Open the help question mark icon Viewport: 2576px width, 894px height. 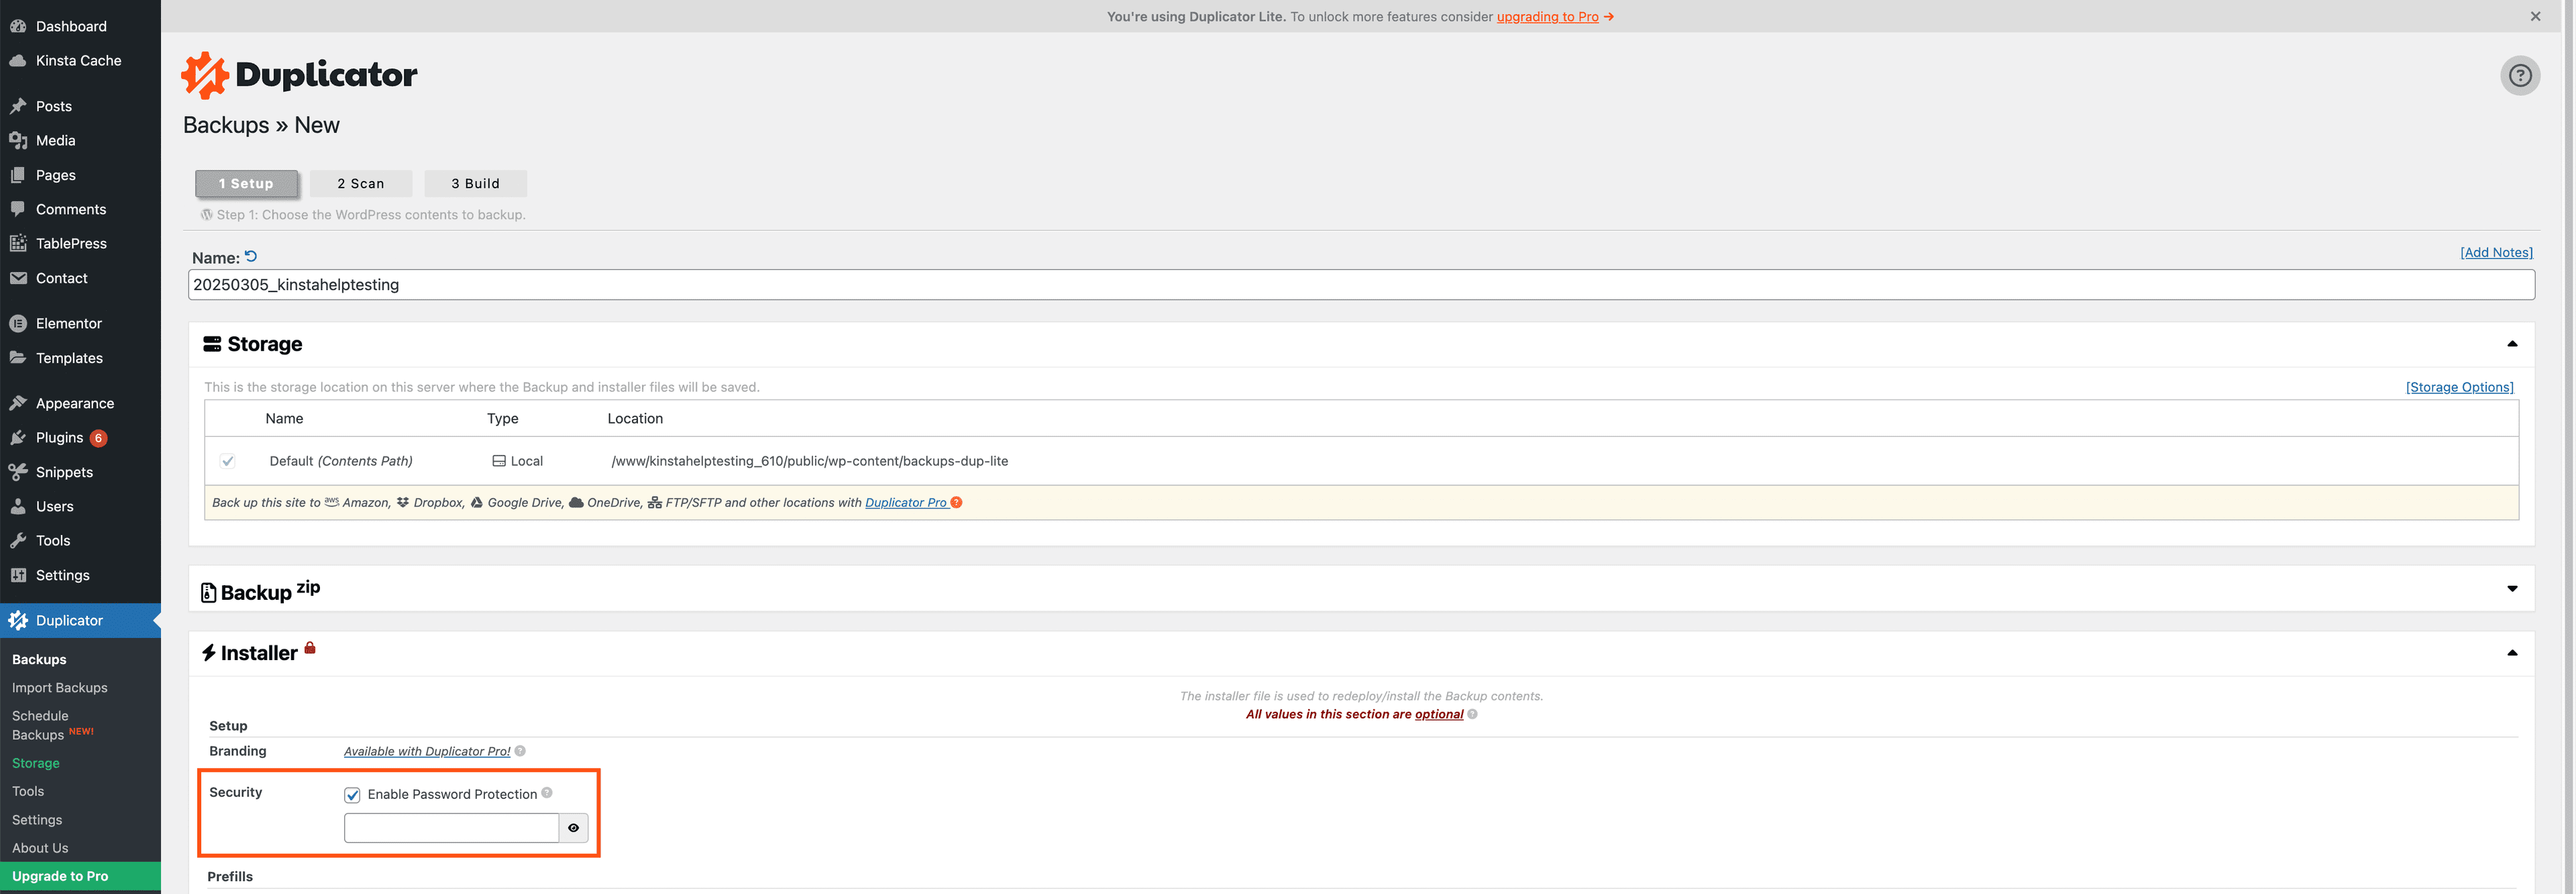pyautogui.click(x=2520, y=75)
